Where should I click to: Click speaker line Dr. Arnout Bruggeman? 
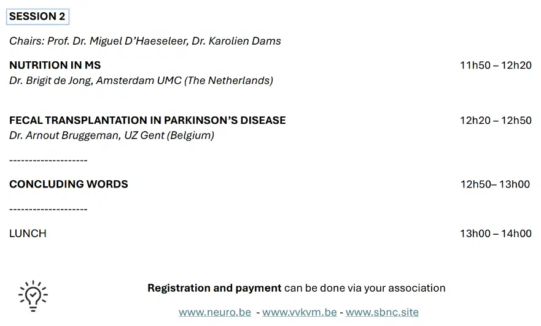tap(112, 135)
